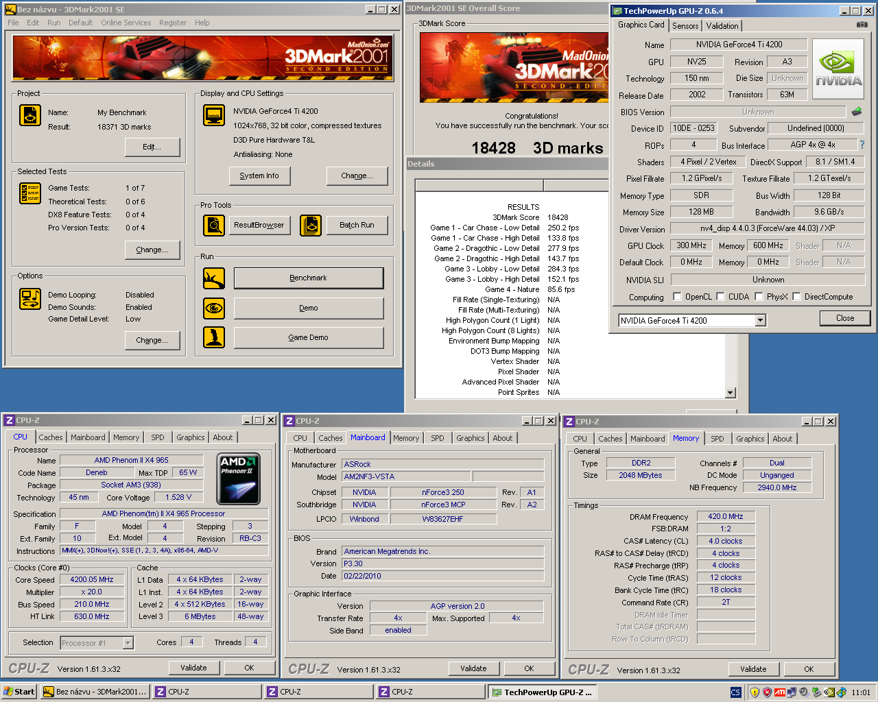The height and width of the screenshot is (702, 878).
Task: Click the GPU-Z screenshot camera icon
Action: pyautogui.click(x=862, y=25)
